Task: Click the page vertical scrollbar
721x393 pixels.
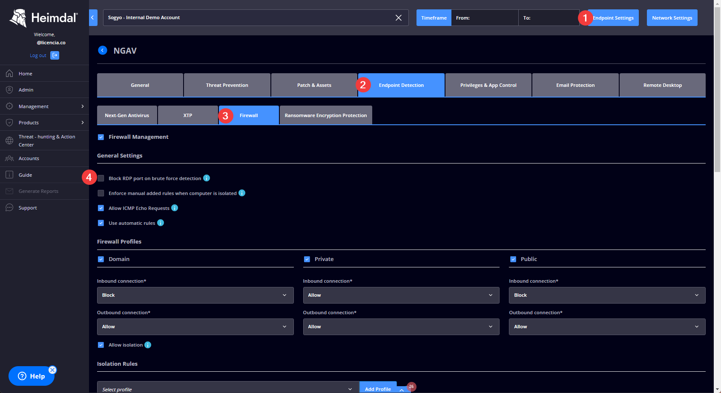Action: [x=717, y=89]
